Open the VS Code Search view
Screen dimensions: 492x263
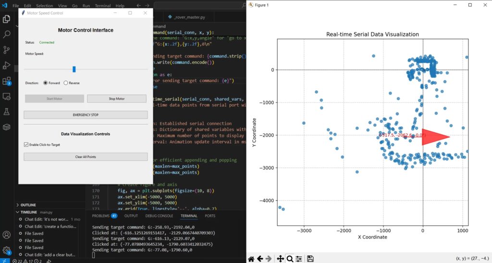point(7,35)
